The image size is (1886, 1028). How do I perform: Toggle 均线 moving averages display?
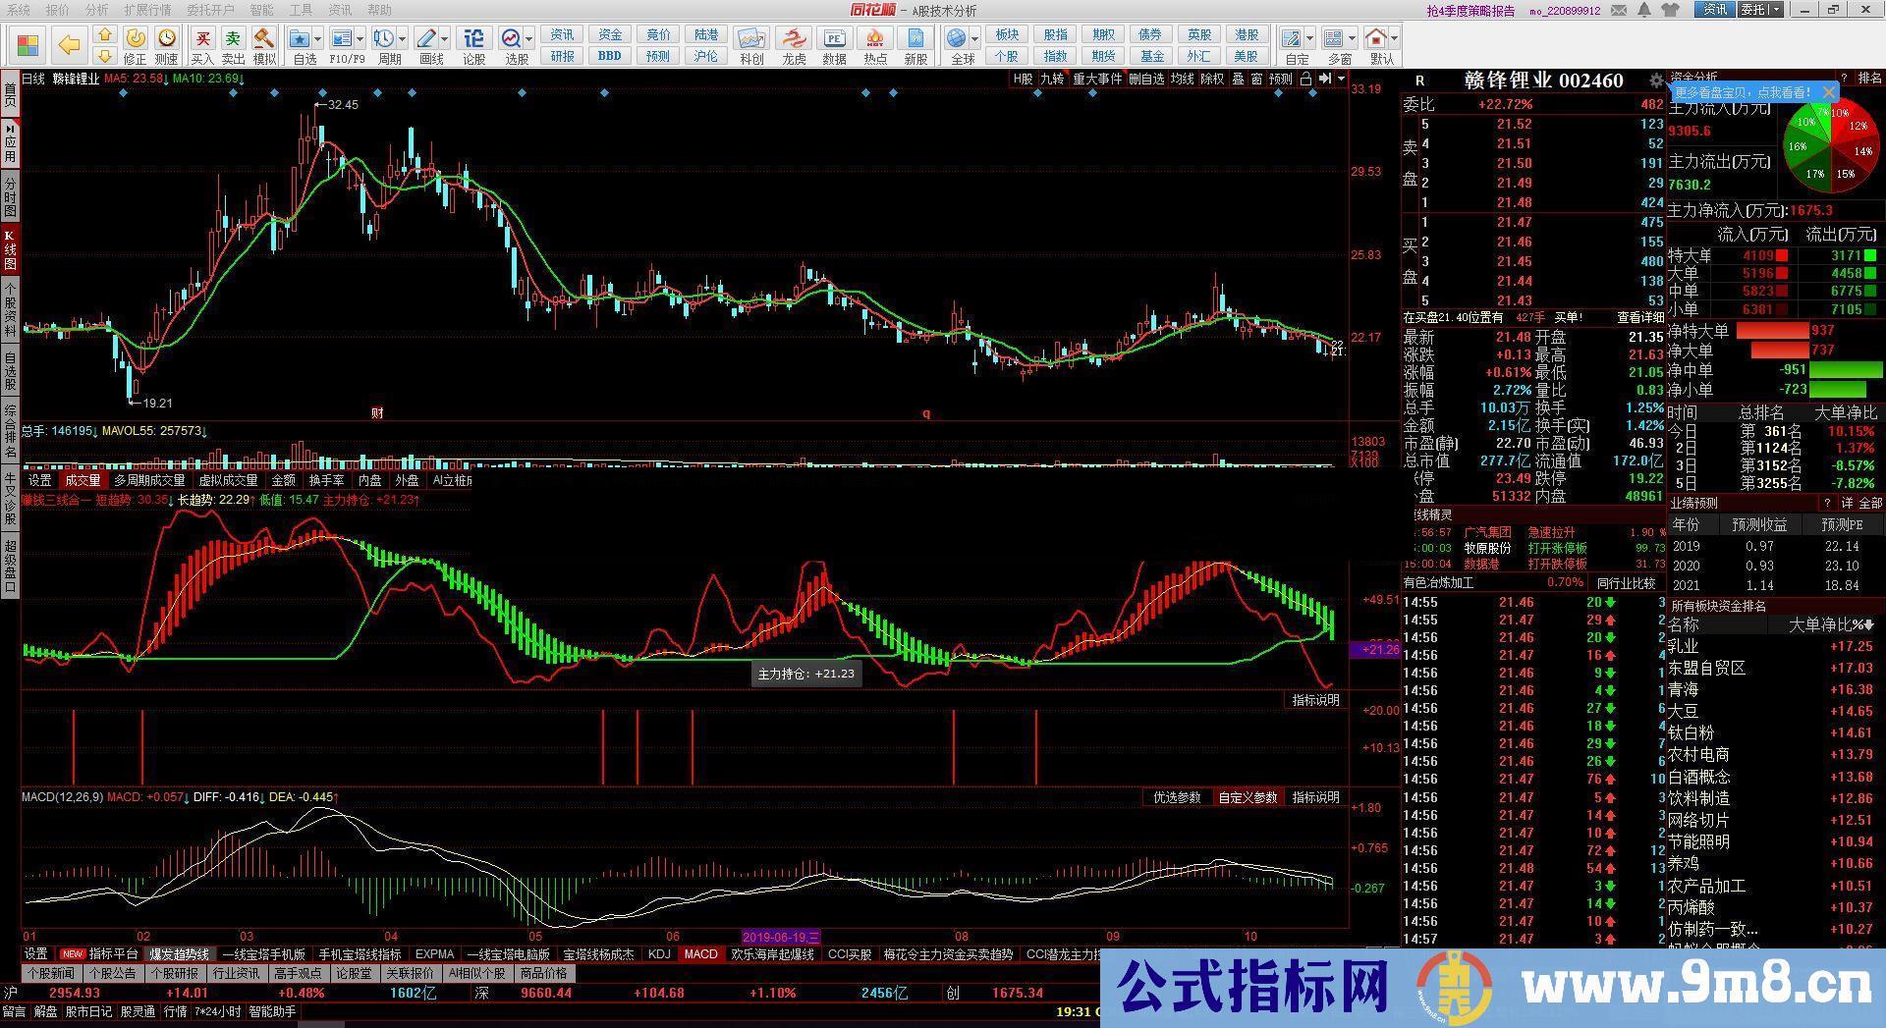coord(1182,80)
